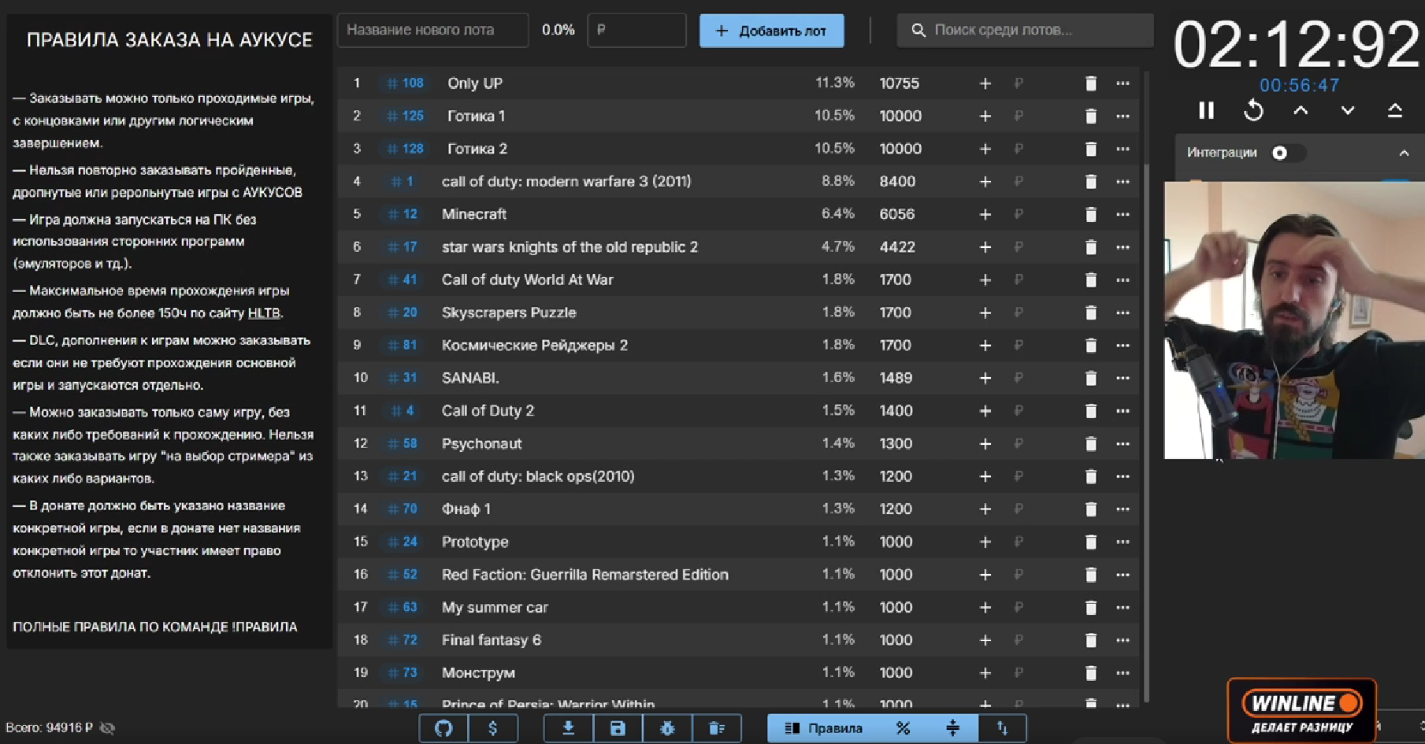Open the GitHub link icon
Image resolution: width=1425 pixels, height=744 pixels.
click(x=443, y=728)
